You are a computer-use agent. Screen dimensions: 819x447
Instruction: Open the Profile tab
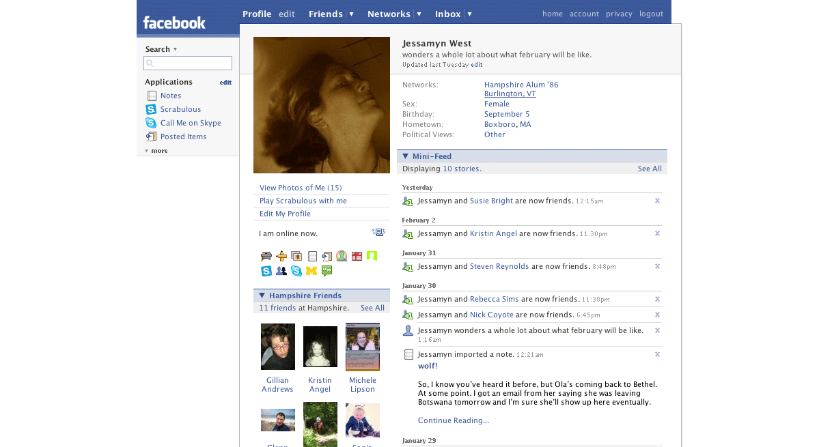coord(257,14)
